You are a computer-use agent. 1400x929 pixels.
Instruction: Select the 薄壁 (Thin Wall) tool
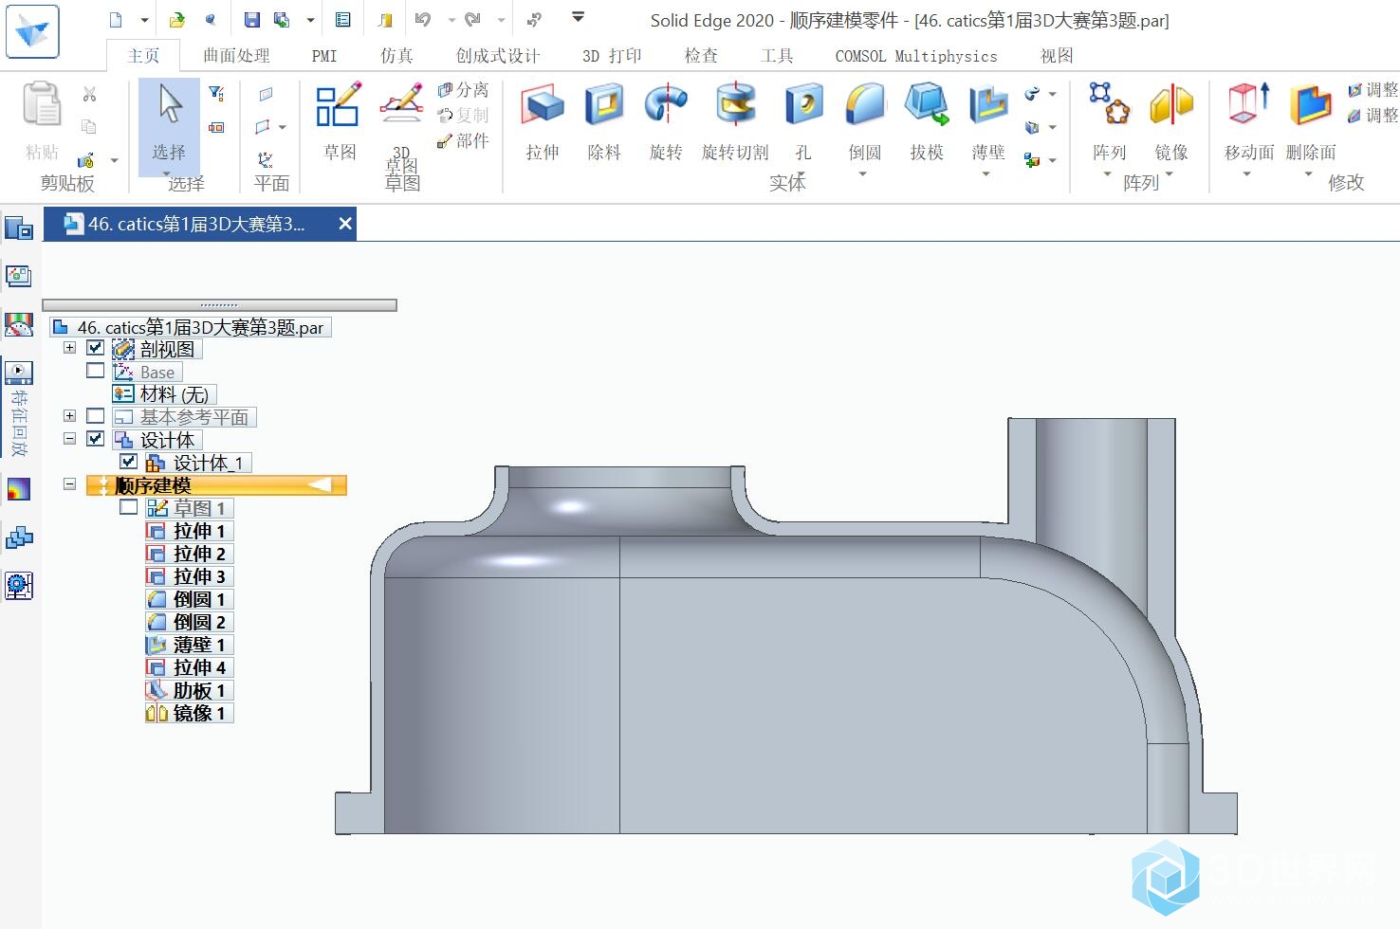[x=988, y=121]
